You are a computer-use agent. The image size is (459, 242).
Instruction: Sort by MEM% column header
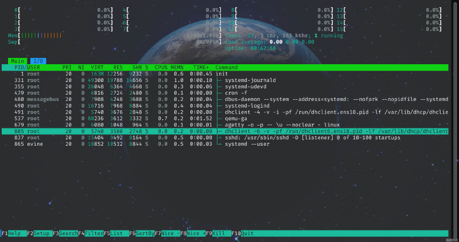[177, 67]
